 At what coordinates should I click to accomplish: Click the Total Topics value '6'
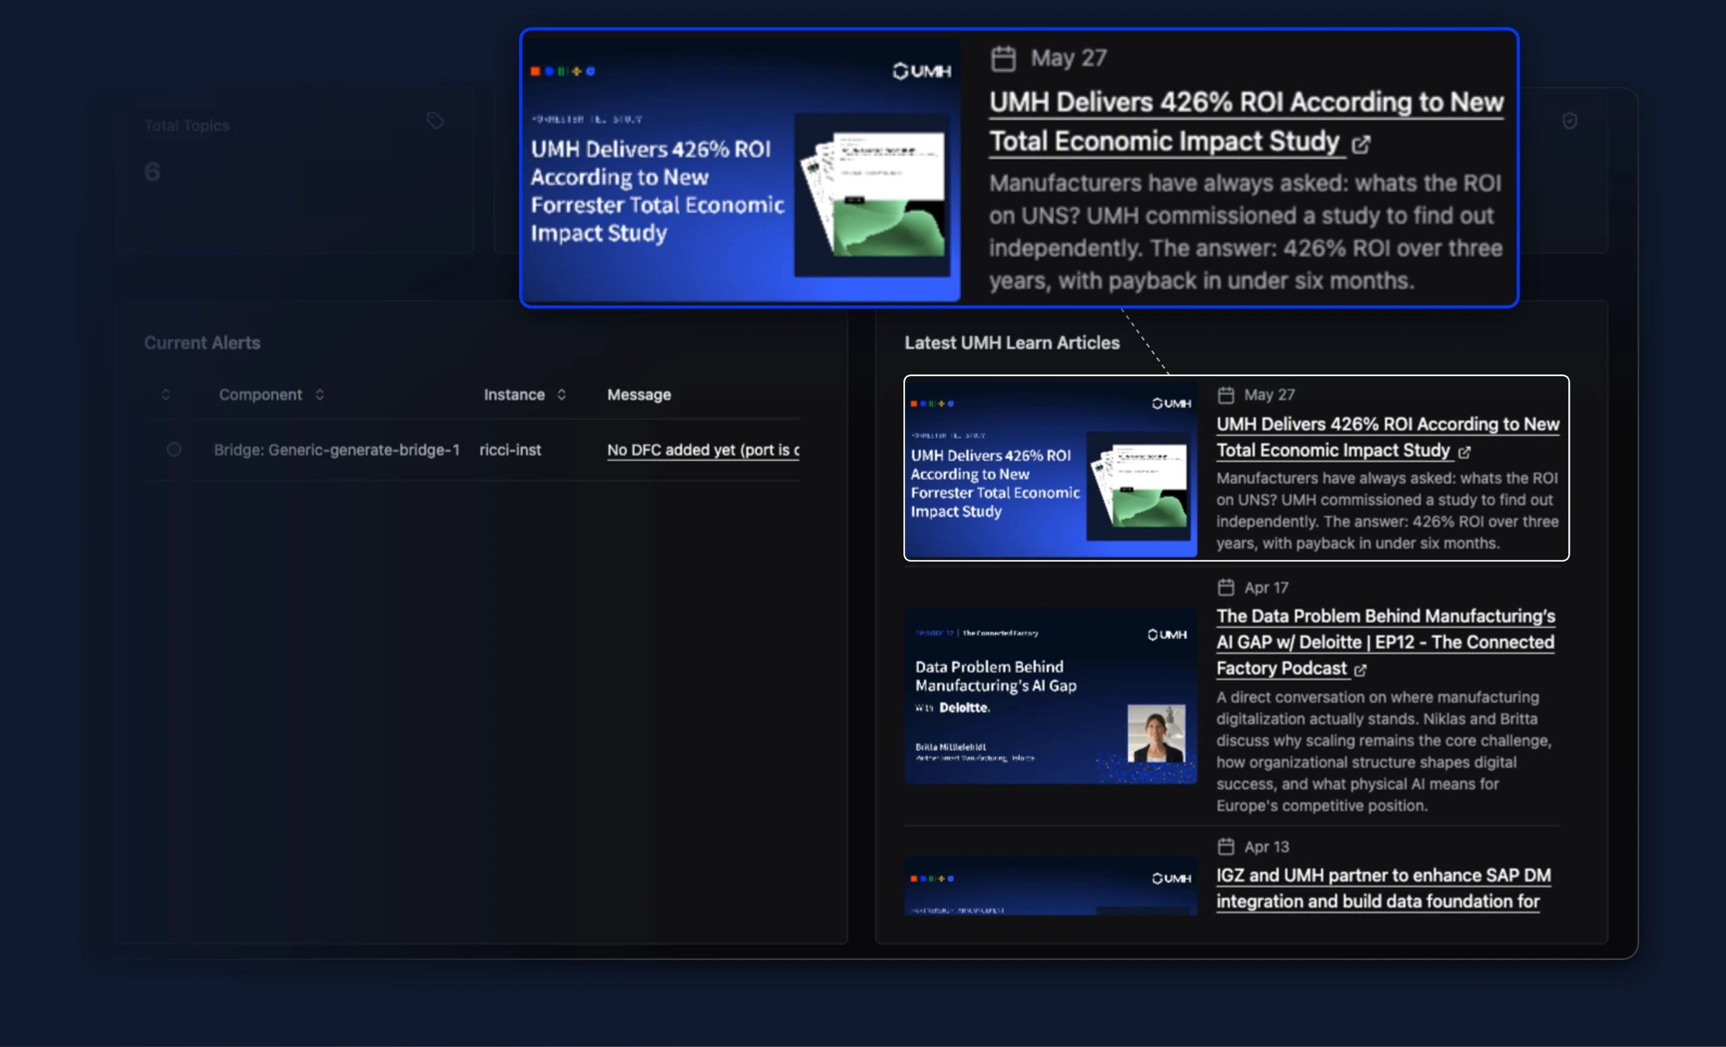(152, 172)
